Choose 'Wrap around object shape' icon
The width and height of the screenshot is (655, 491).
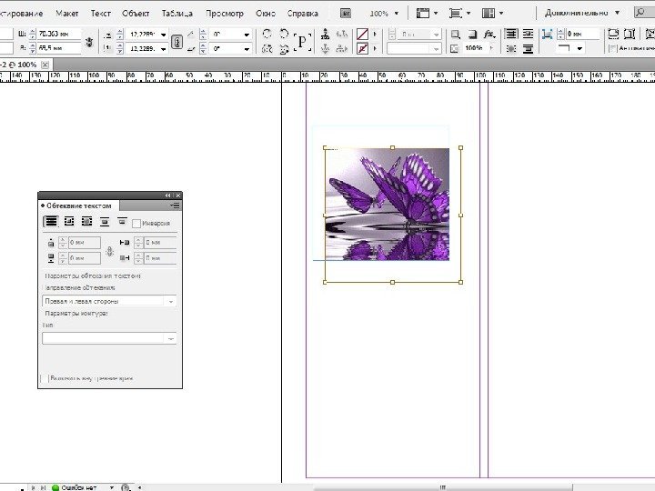coord(86,221)
